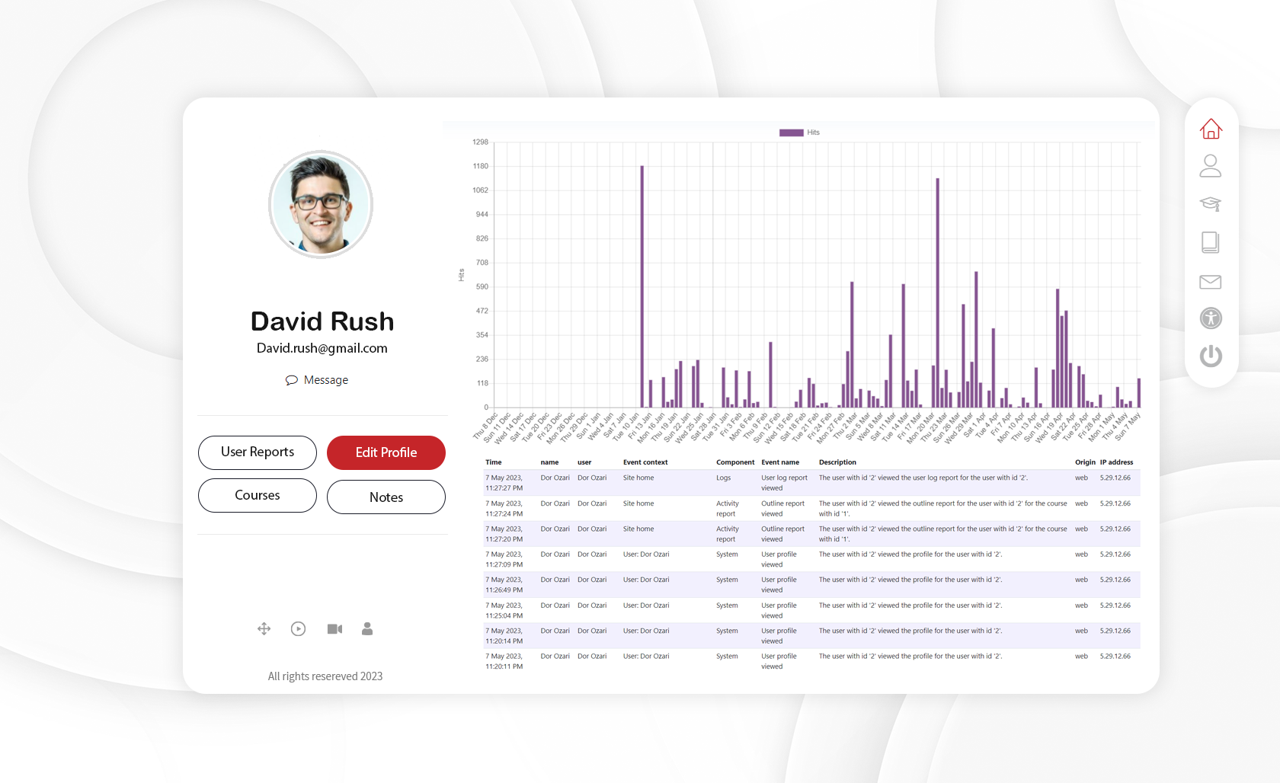Select the 11:27:20 PM log row time

[504, 534]
